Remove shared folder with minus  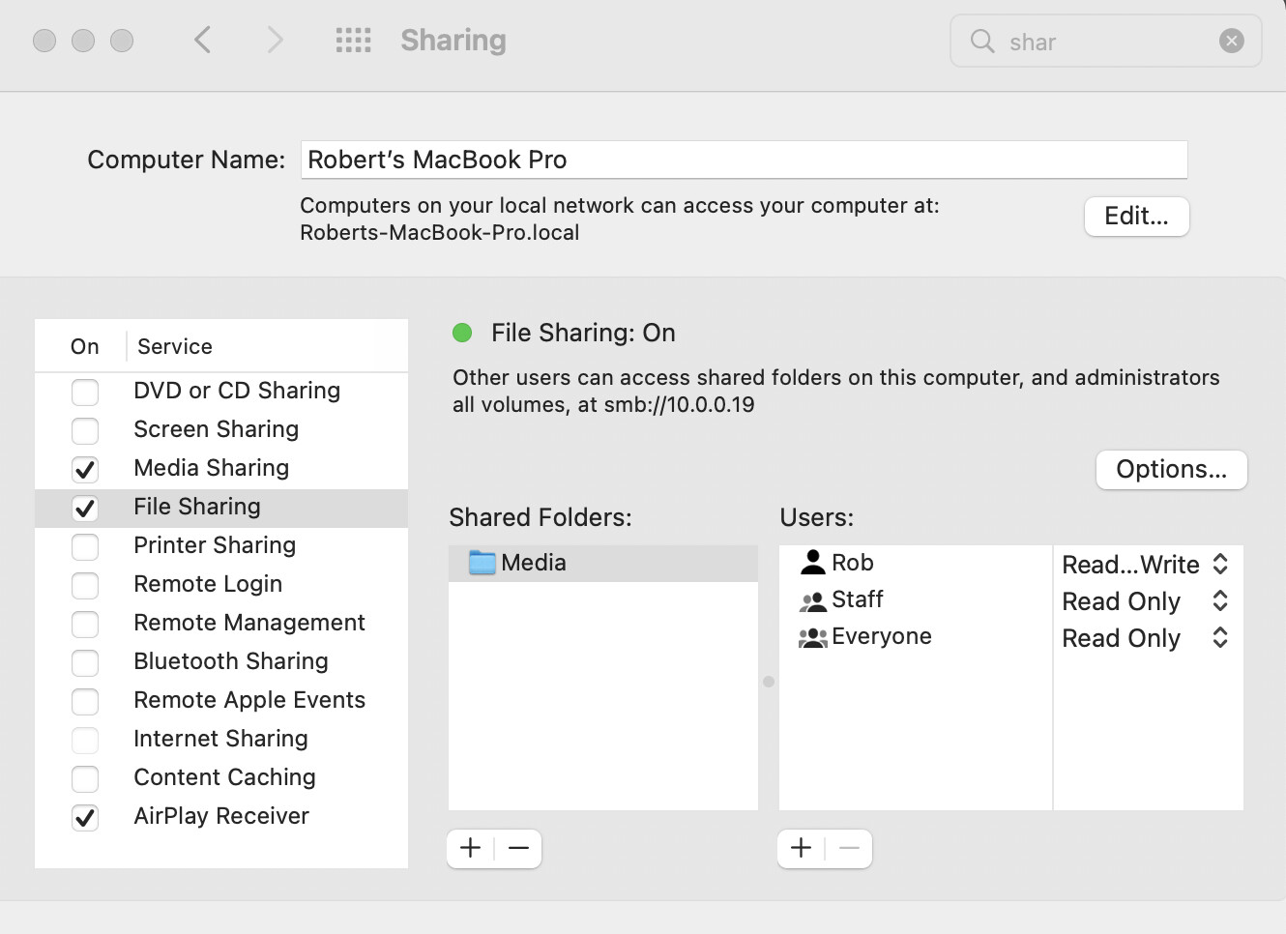point(518,848)
